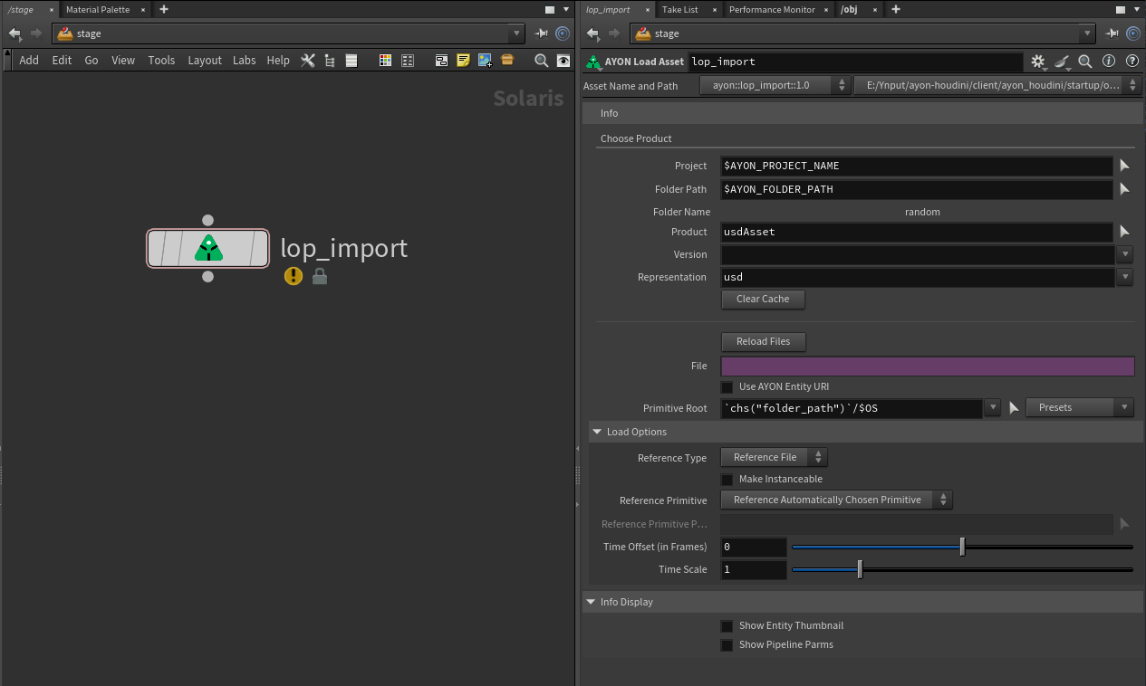Show the list view icon in network toolbar
This screenshot has width=1146, height=686.
(x=352, y=61)
